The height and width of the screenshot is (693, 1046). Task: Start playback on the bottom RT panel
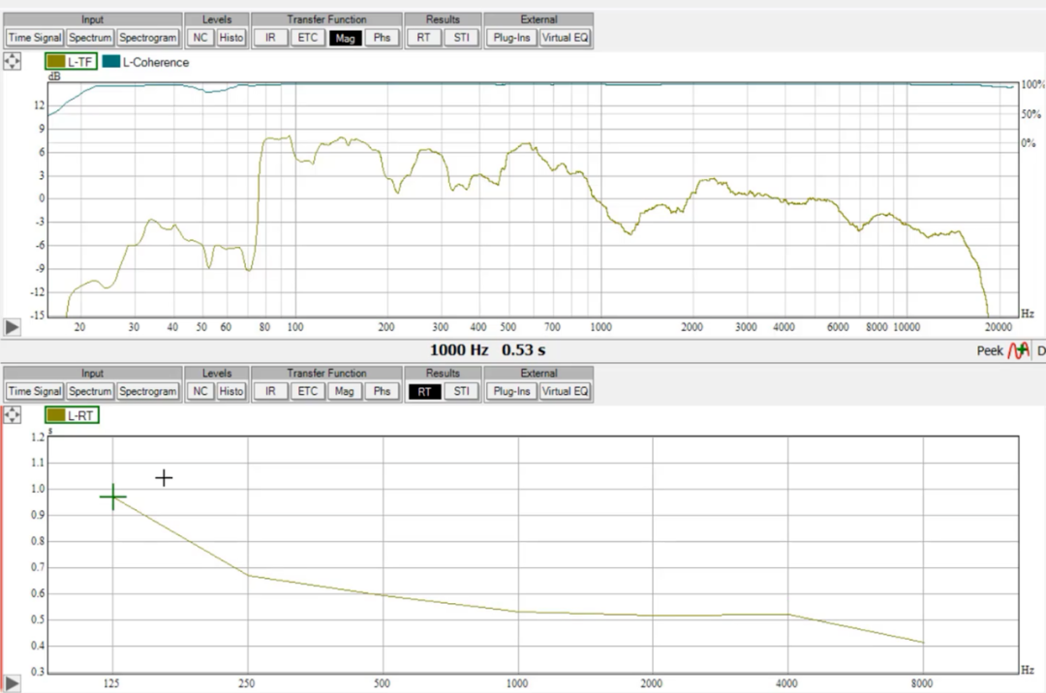tap(12, 683)
